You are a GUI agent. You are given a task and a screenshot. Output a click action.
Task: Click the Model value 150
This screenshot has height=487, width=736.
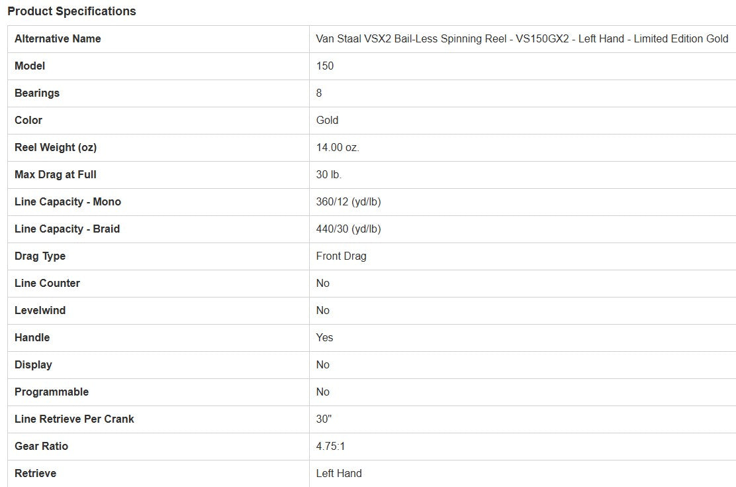(325, 66)
